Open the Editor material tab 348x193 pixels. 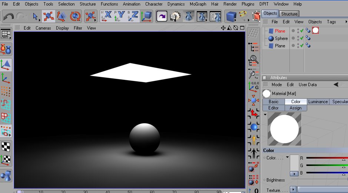pos(274,108)
